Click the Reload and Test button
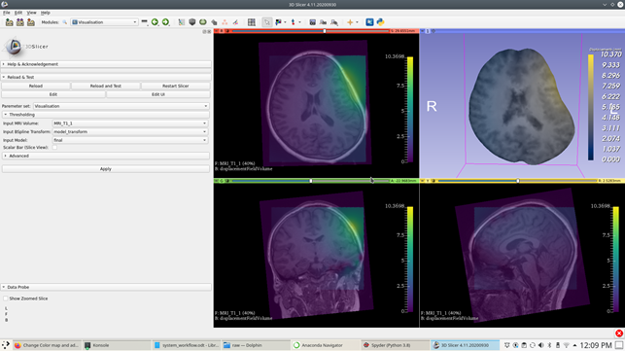 click(x=106, y=86)
